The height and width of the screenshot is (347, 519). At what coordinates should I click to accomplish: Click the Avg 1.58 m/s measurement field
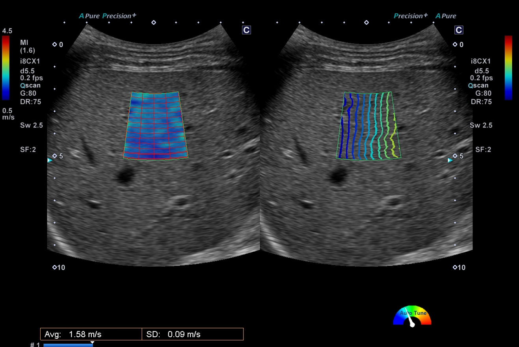coord(91,334)
